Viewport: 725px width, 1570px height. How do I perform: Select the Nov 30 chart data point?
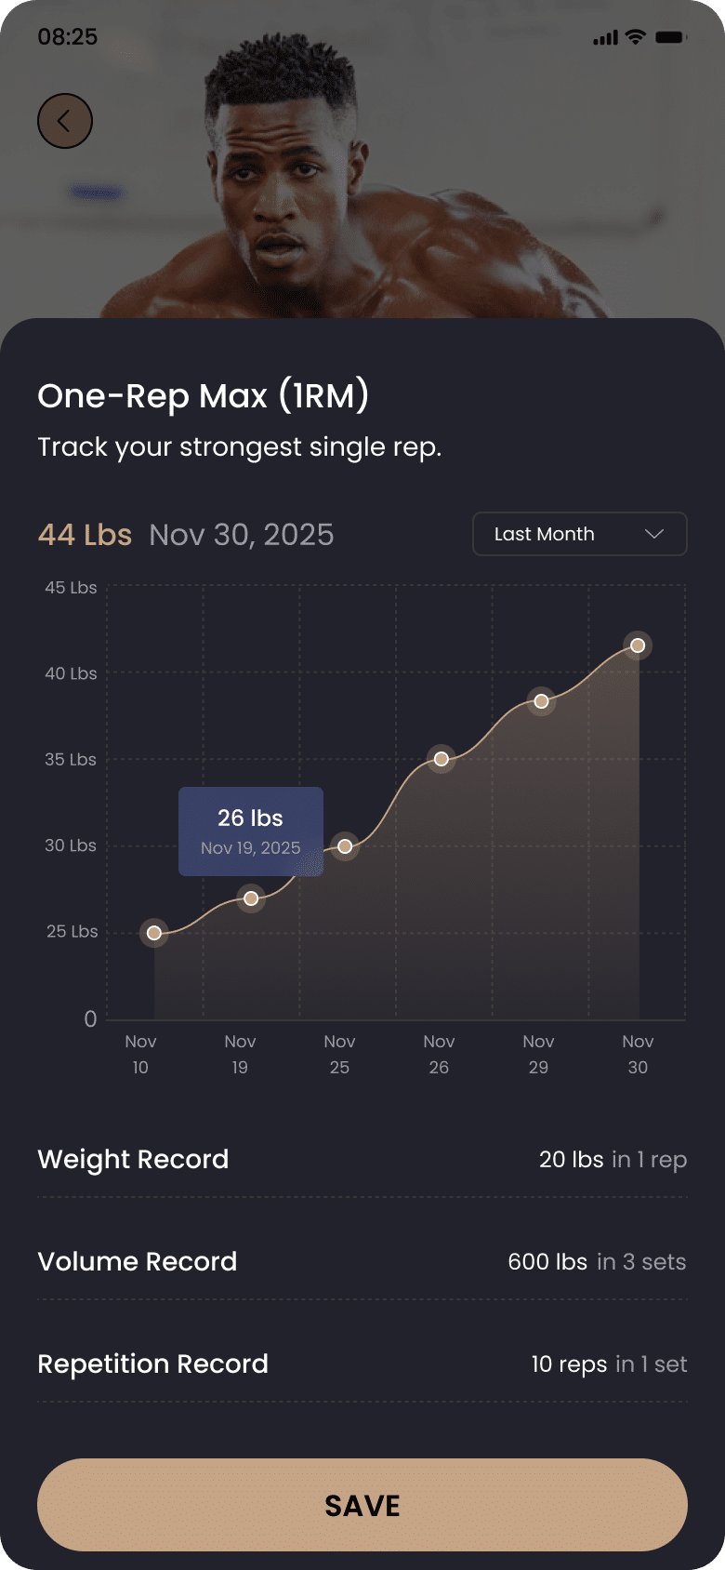pos(638,645)
